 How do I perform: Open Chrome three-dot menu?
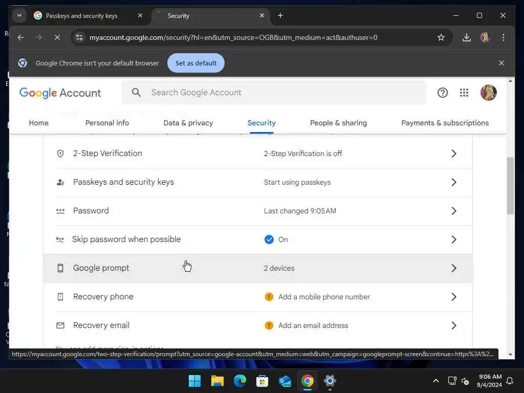click(x=504, y=37)
